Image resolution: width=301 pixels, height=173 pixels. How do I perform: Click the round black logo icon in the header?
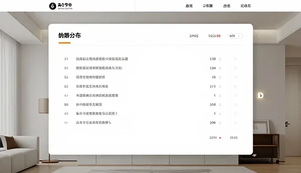(52, 6)
